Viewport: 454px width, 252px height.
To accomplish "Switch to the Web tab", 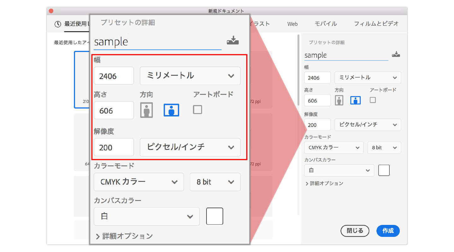I will coord(292,24).
